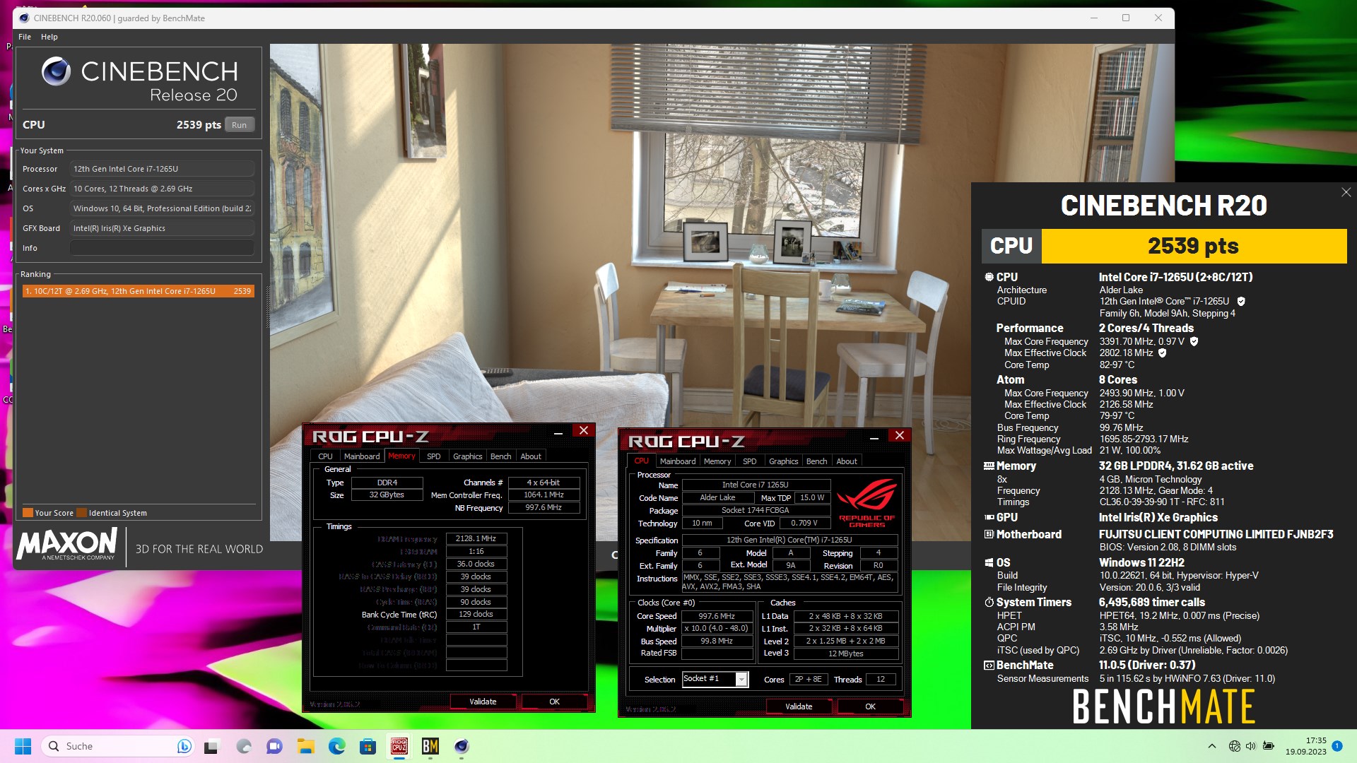The image size is (1357, 763).
Task: Open Graphics tab in right CPU-Z window
Action: click(783, 461)
